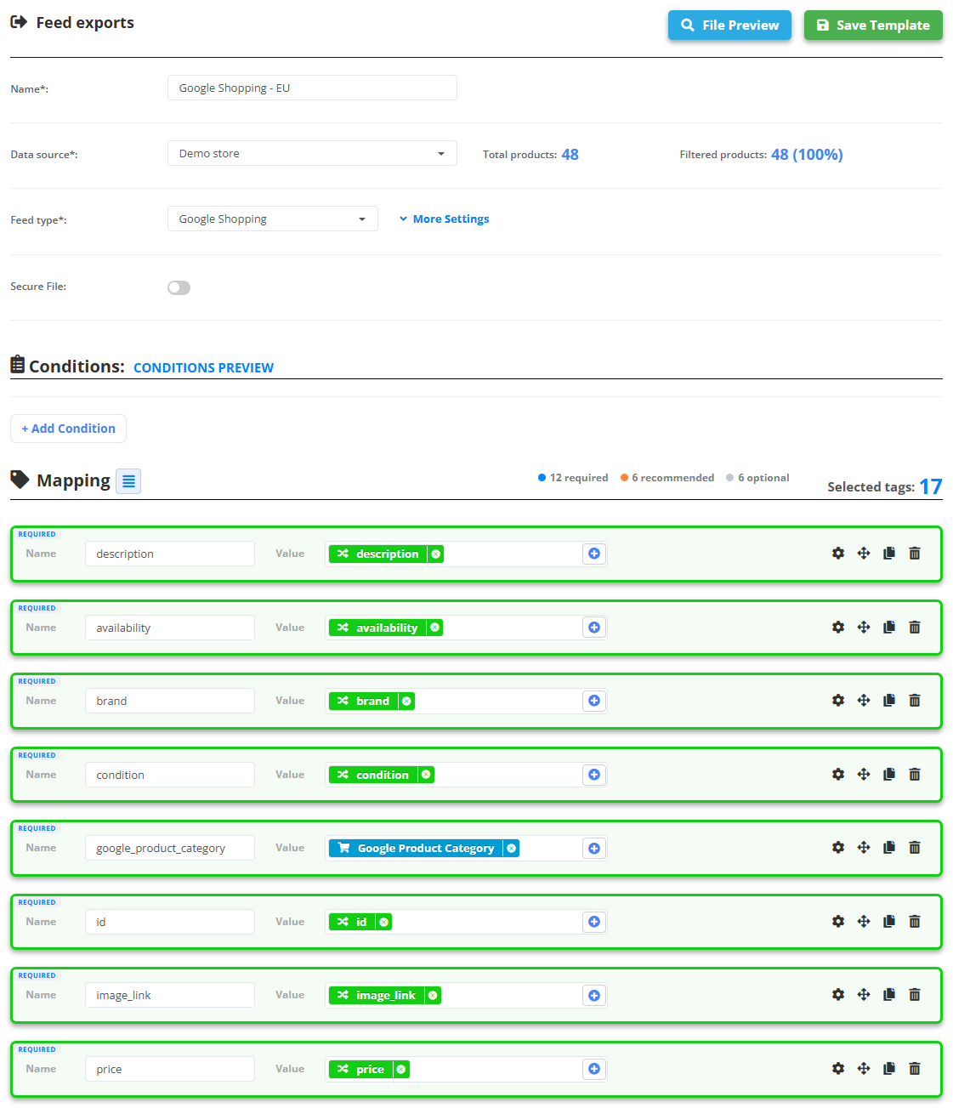Toggle the Mapping list view icon

[x=128, y=481]
